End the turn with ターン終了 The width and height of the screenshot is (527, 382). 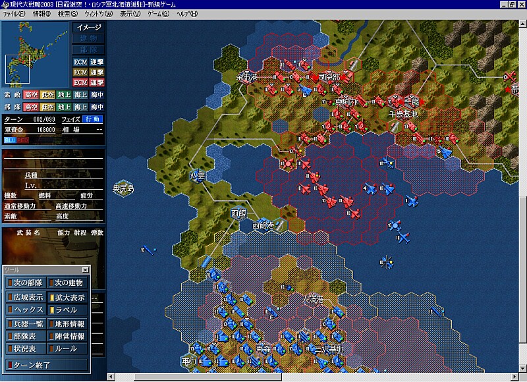tap(47, 365)
